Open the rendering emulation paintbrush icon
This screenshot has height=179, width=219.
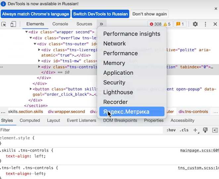pos(205,130)
